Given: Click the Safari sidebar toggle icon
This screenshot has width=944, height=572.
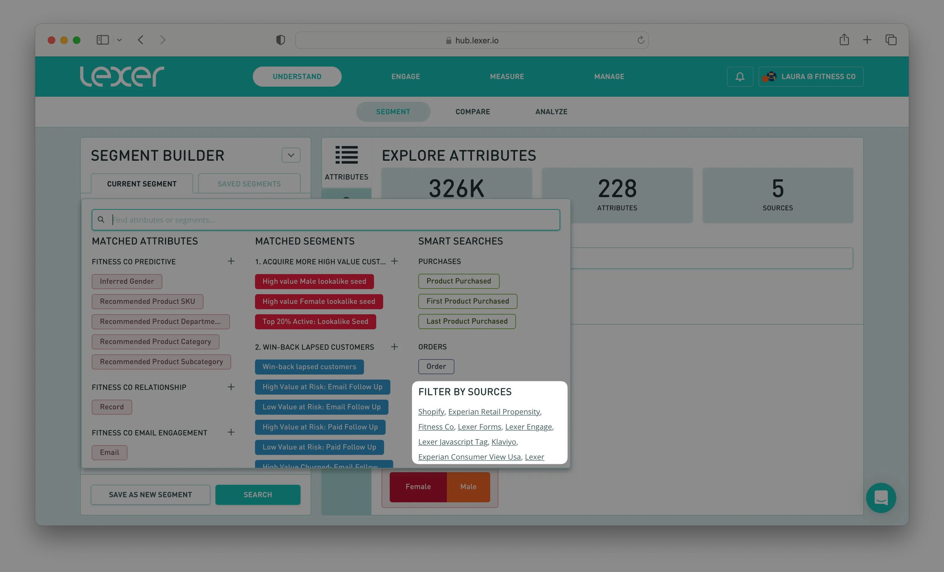Looking at the screenshot, I should [103, 40].
